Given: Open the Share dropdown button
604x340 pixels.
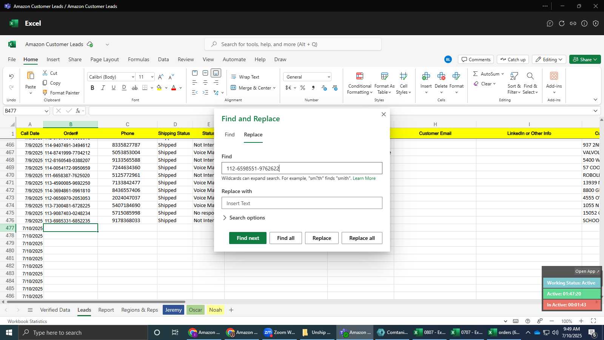Looking at the screenshot, I should (585, 59).
